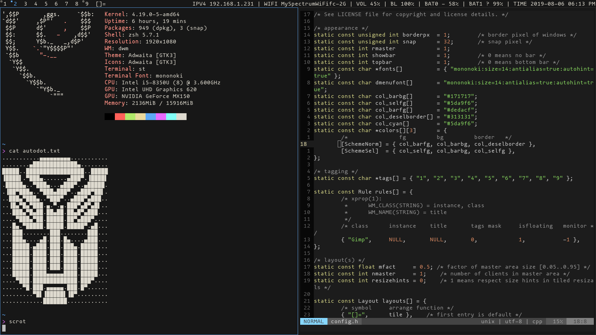Click the red color block in neofetch
The height and width of the screenshot is (335, 596).
click(x=120, y=117)
